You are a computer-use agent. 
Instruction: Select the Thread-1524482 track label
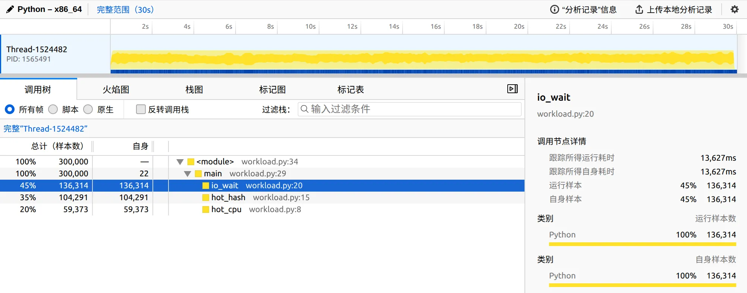click(x=37, y=49)
